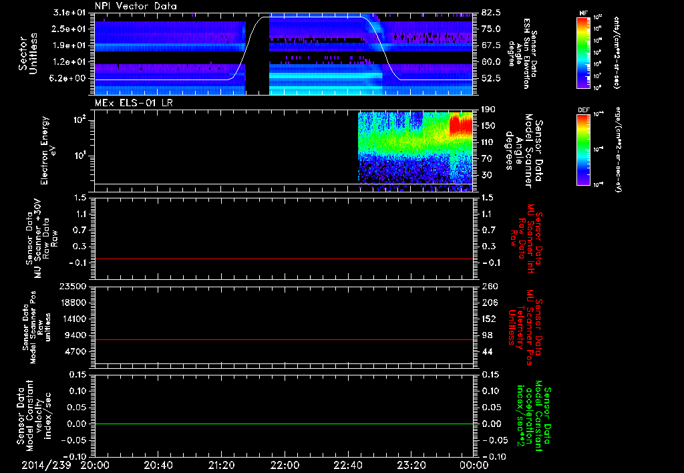Click the 'Model Scanner Pos Raw unitless' axis label
The height and width of the screenshot is (473, 684).
click(x=37, y=327)
